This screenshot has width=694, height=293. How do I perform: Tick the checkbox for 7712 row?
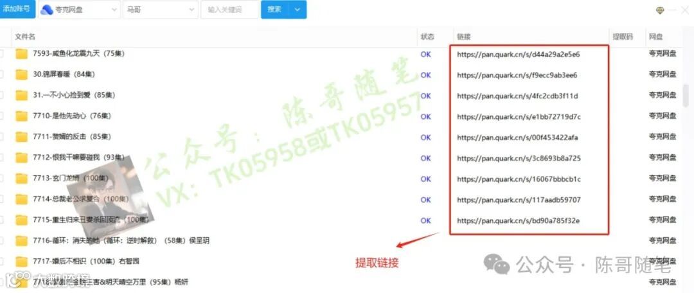(1, 157)
